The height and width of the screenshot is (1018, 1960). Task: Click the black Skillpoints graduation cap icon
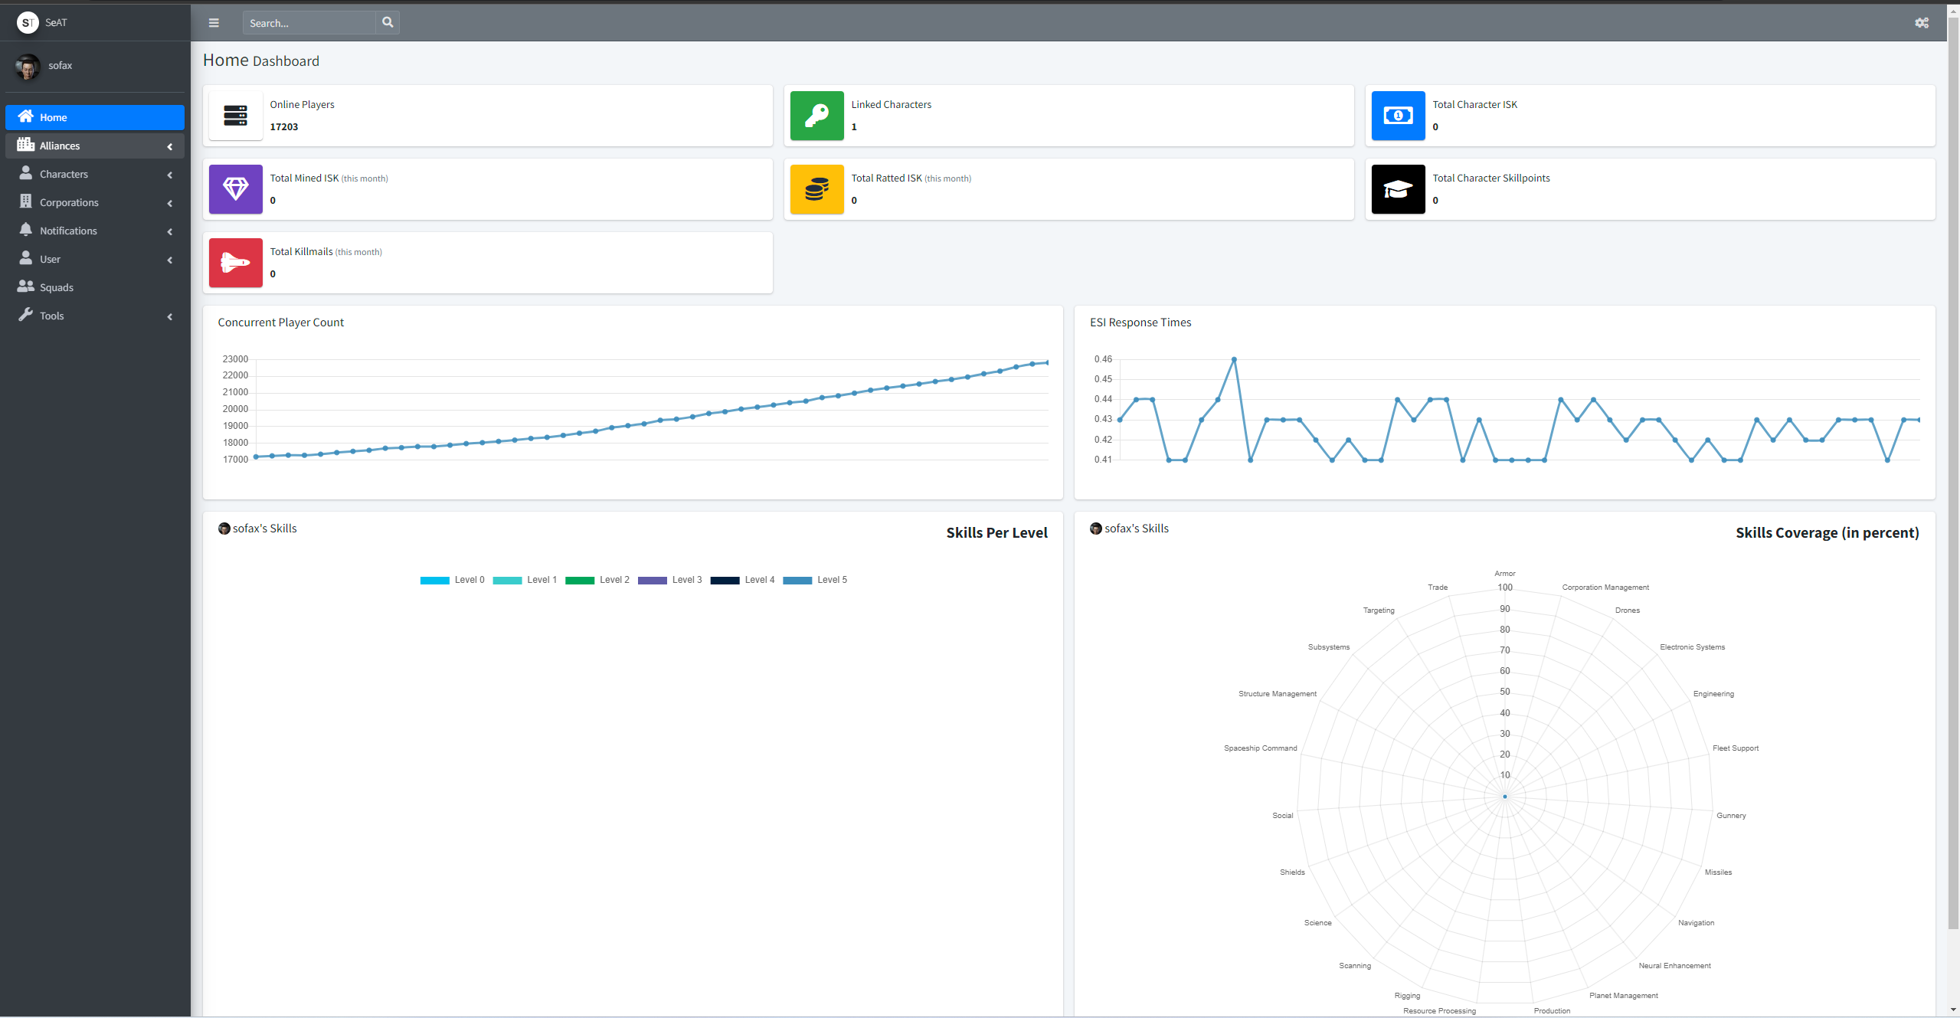1398,189
